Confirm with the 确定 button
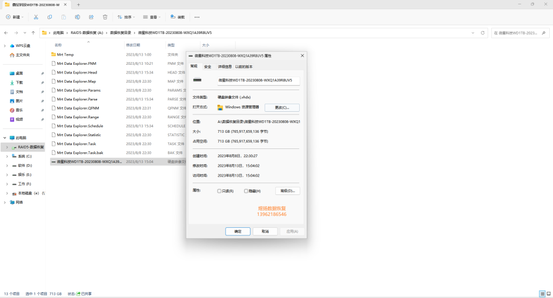This screenshot has width=553, height=298. [x=238, y=232]
